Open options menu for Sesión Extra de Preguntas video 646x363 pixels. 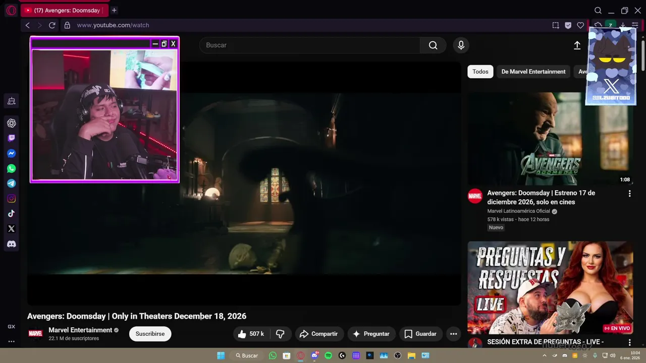pos(629,342)
